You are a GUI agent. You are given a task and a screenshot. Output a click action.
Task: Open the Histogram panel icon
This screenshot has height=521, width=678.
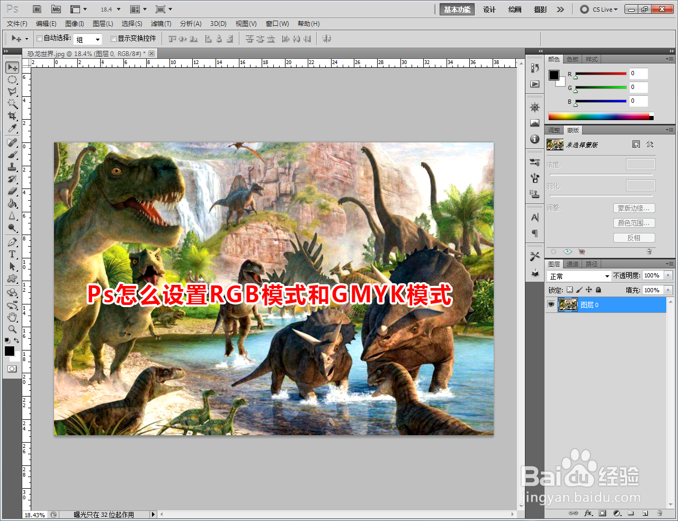tap(535, 123)
